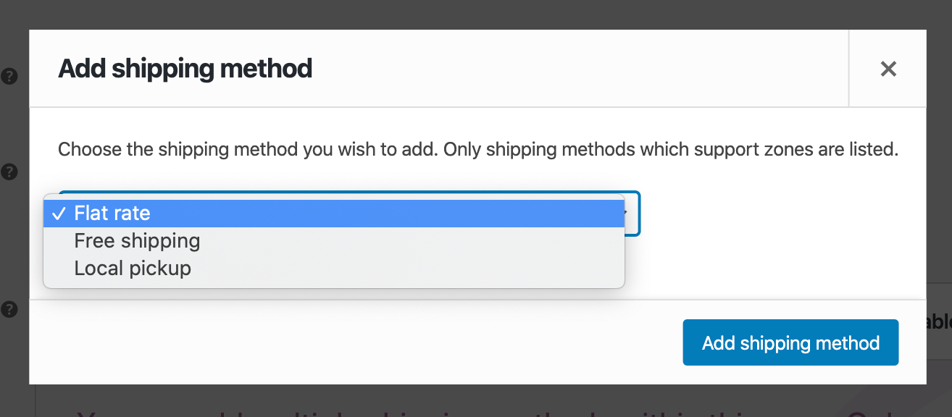
Task: Click the checkmark beside Flat rate
Action: pyautogui.click(x=59, y=214)
